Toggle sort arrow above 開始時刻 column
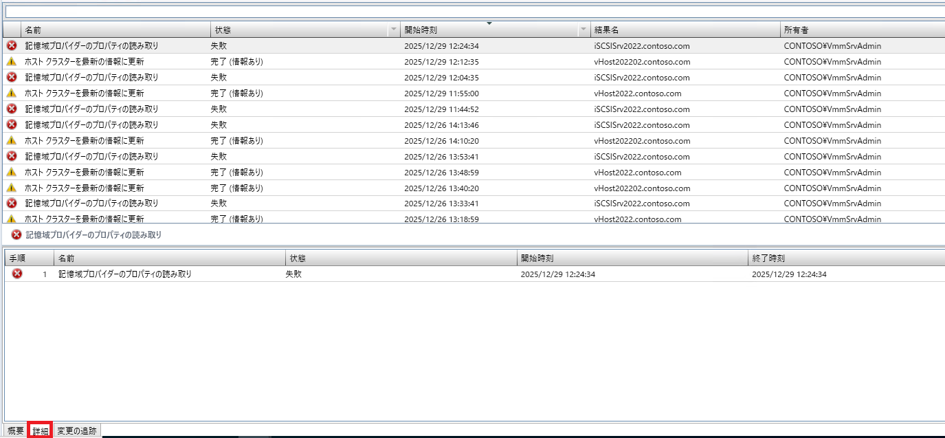945x438 pixels. (489, 23)
